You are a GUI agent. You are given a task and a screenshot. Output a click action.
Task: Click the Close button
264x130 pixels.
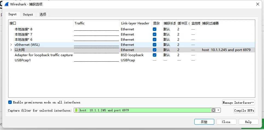tap(226, 122)
